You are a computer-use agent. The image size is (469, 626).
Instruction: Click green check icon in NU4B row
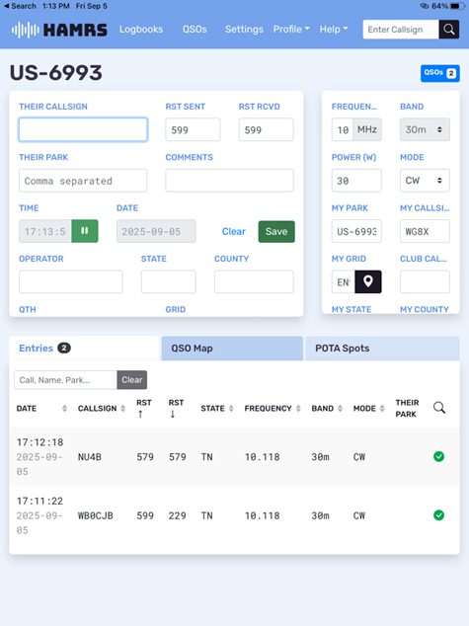438,456
